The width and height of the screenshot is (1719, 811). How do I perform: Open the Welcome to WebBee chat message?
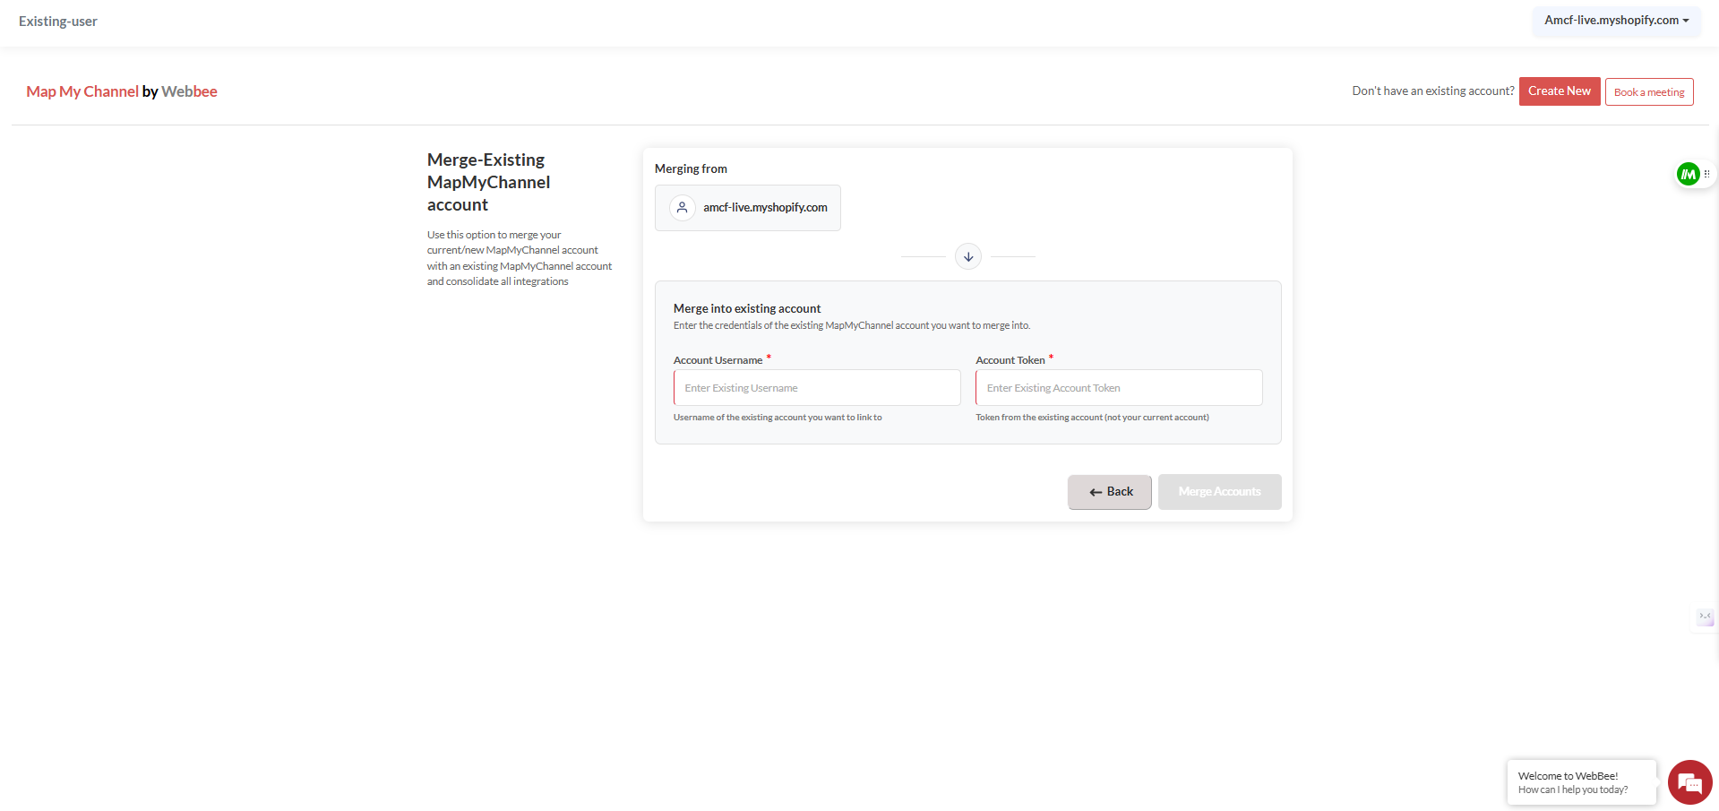point(1581,782)
